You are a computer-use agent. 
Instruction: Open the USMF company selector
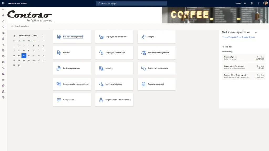pos(238,3)
